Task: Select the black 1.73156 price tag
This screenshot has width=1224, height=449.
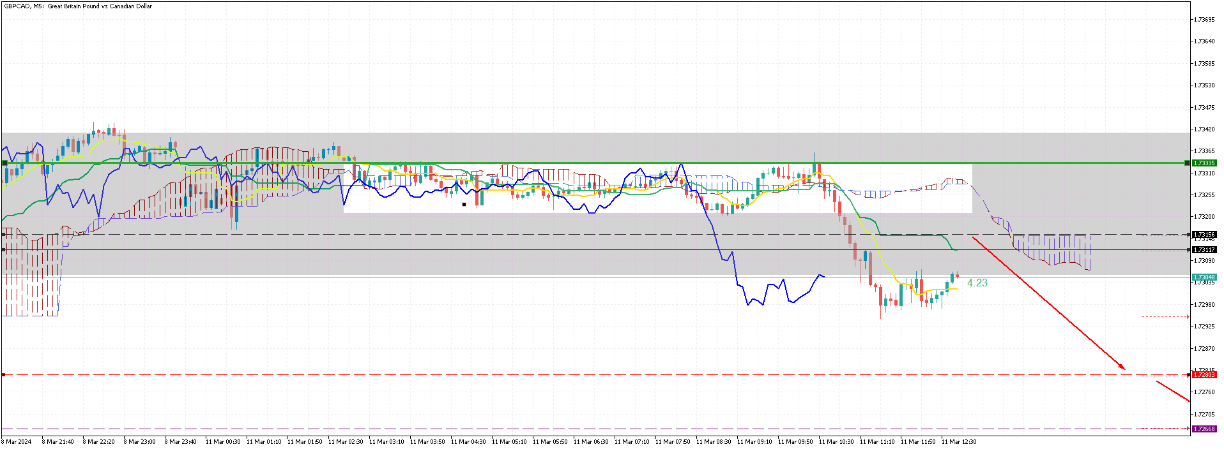Action: (1204, 235)
